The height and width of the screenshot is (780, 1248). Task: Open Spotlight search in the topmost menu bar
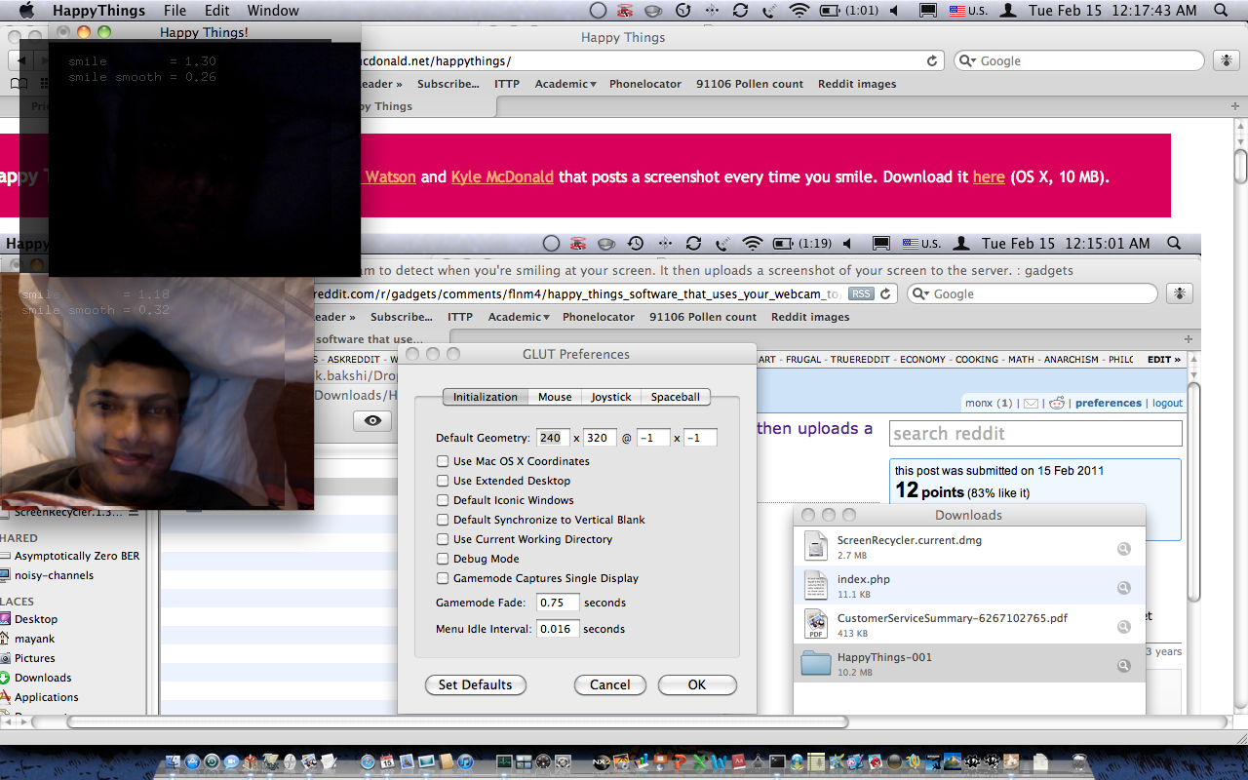coord(1220,11)
